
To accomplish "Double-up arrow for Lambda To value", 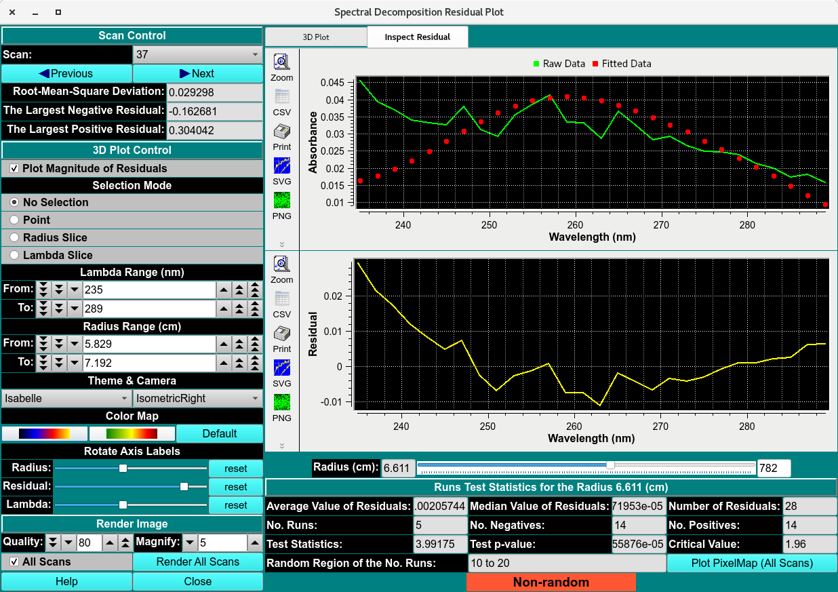I will (239, 309).
